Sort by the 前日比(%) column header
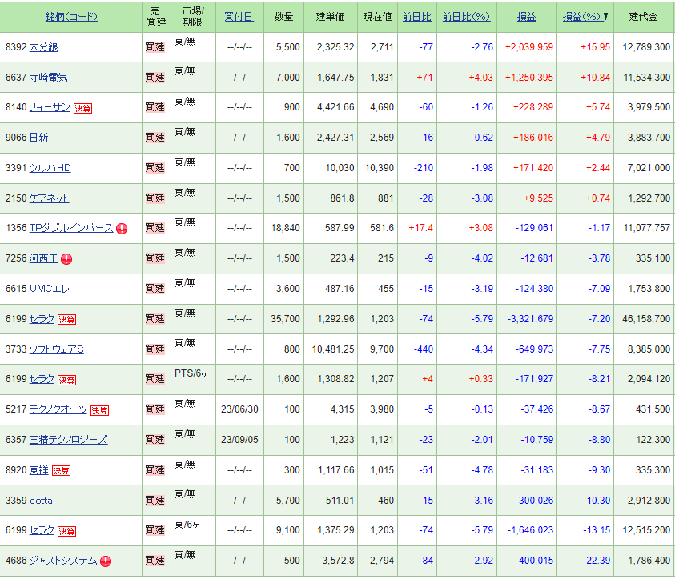Screen dimensions: 675x583 point(466,17)
